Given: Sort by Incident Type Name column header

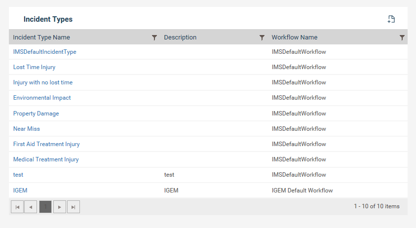Looking at the screenshot, I should (x=41, y=38).
